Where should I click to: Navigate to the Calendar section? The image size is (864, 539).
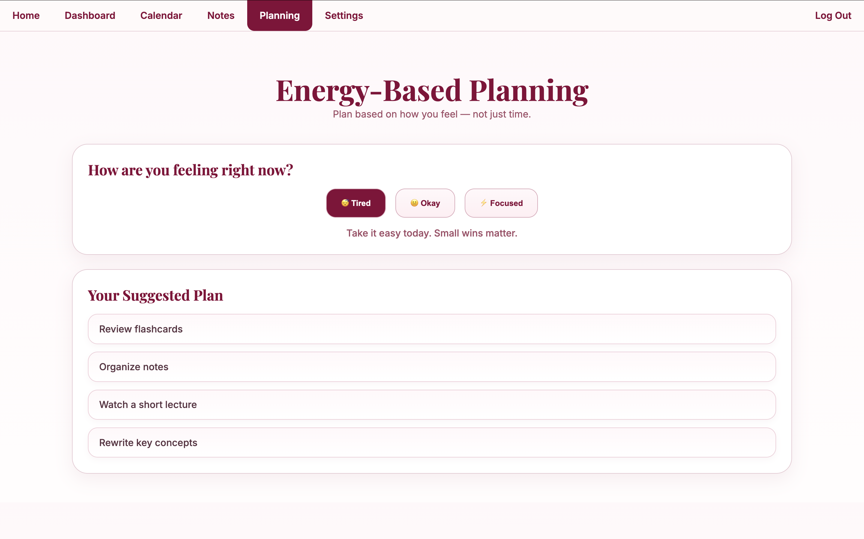pyautogui.click(x=161, y=15)
